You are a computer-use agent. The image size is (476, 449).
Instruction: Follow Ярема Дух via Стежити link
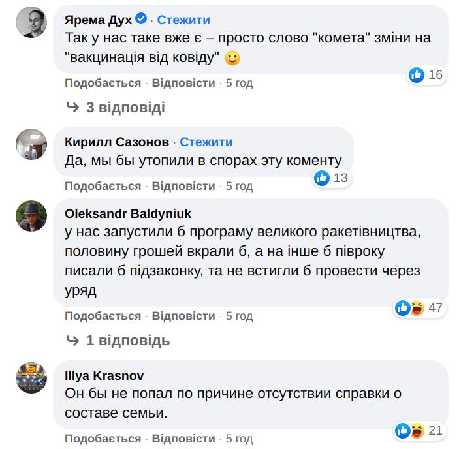[183, 20]
